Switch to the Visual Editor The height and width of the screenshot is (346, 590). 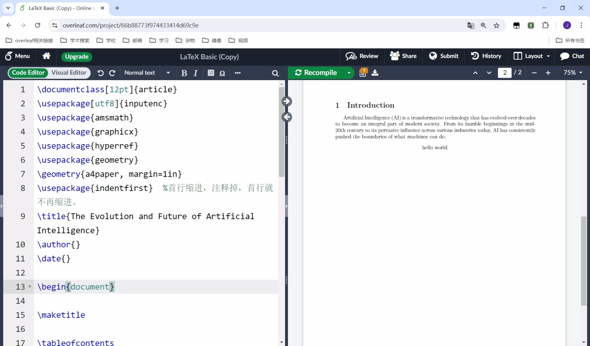[x=69, y=73]
